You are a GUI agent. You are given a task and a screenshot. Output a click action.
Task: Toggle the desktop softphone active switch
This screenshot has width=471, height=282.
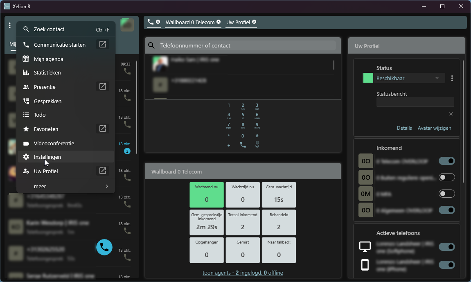[447, 247]
